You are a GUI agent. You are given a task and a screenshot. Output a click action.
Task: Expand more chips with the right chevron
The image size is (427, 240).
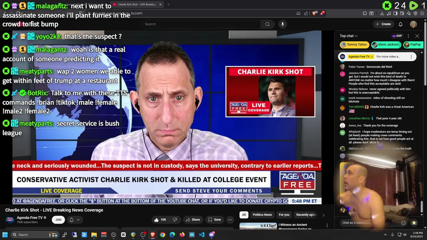(323, 215)
